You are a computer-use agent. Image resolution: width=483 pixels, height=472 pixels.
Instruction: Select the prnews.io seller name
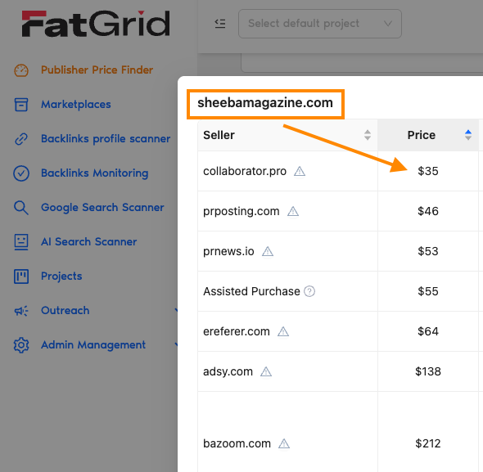point(228,251)
